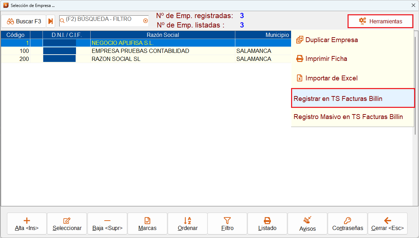Open Marcas checklist button
The image size is (419, 238).
(147, 224)
